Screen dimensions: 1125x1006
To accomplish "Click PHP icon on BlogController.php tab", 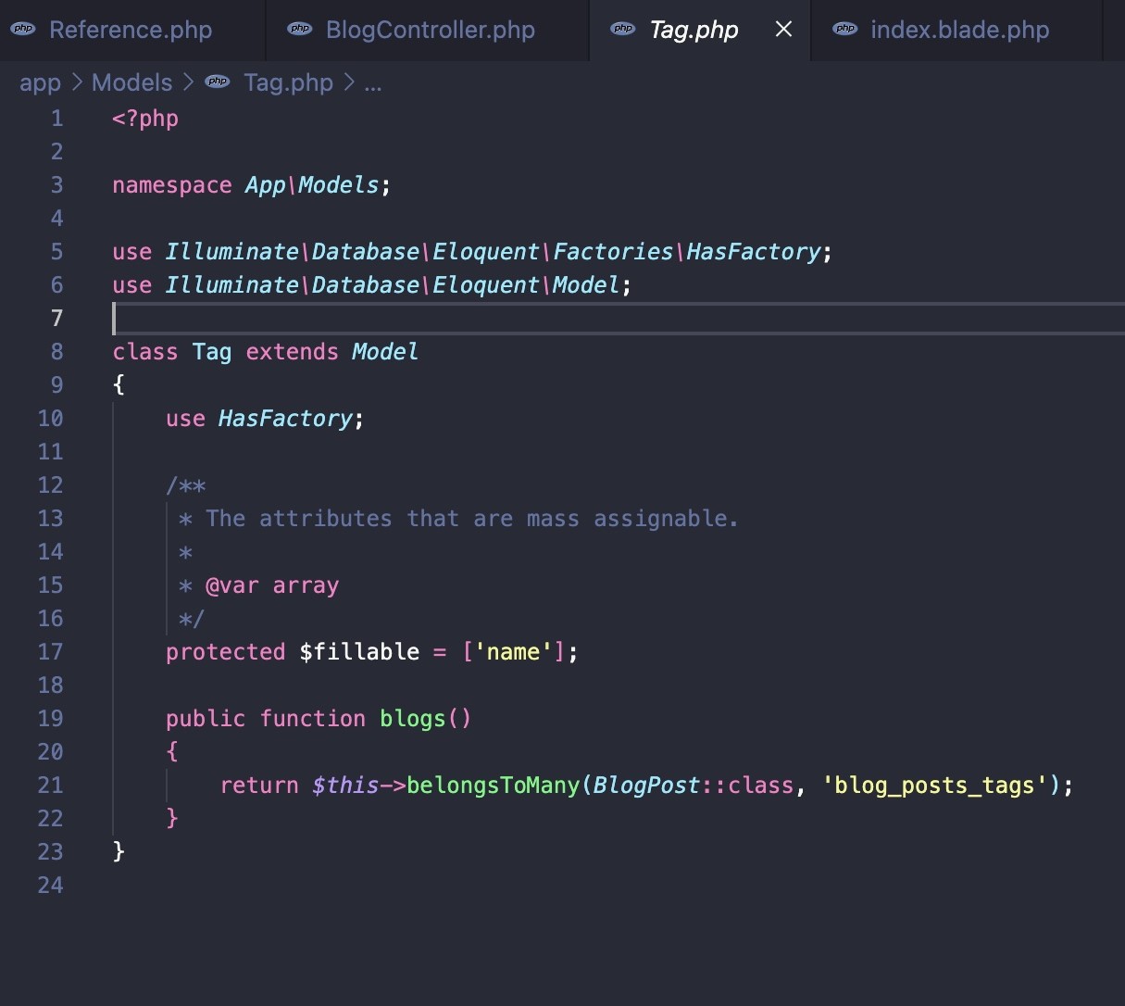I will coord(300,30).
